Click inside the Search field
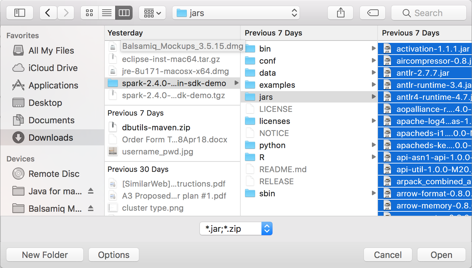The image size is (472, 268). 428,13
